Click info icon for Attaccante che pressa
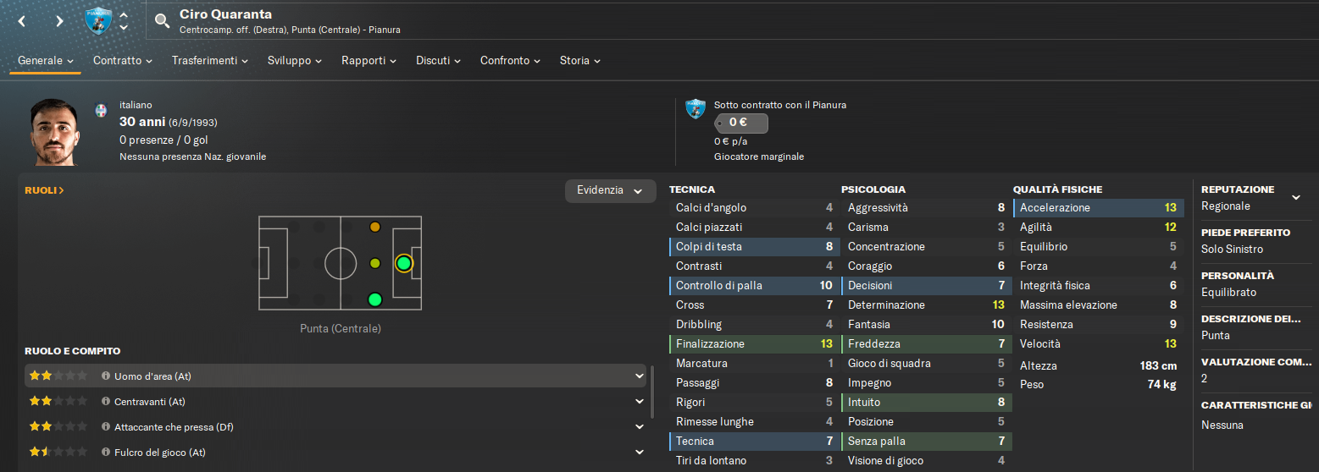Viewport: 1319px width, 472px height. pos(106,427)
